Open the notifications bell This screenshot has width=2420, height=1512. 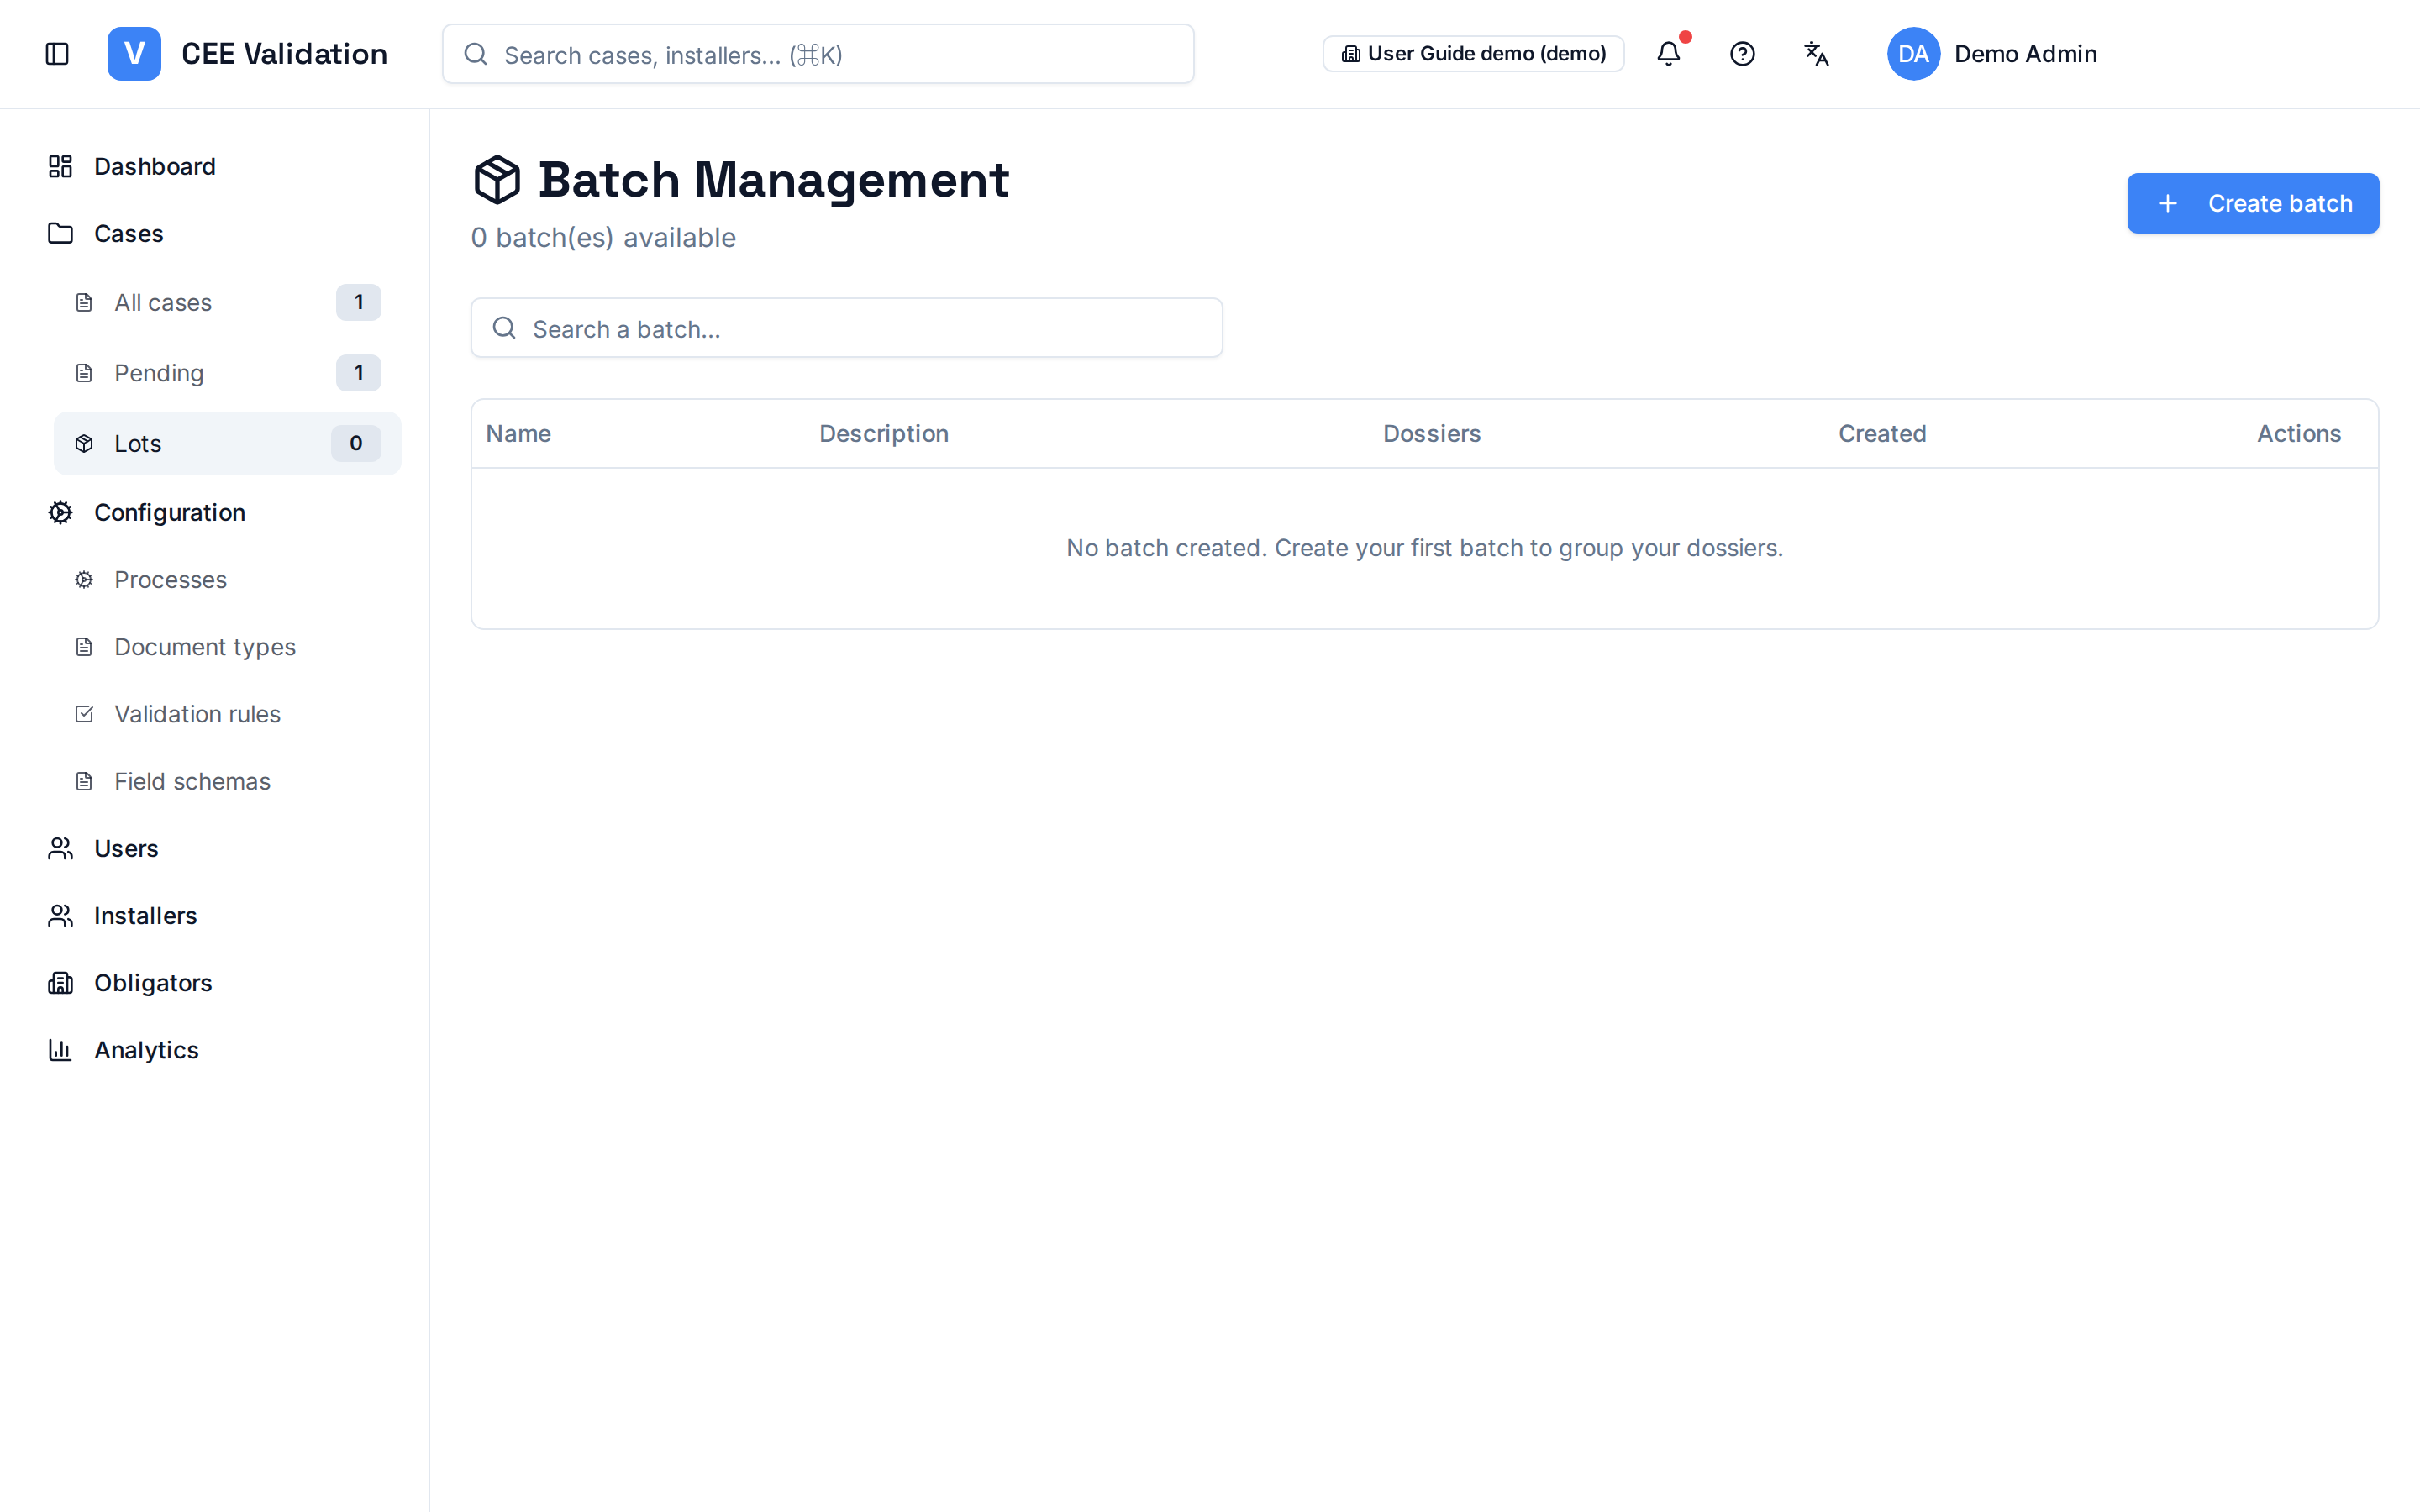[x=1669, y=54]
